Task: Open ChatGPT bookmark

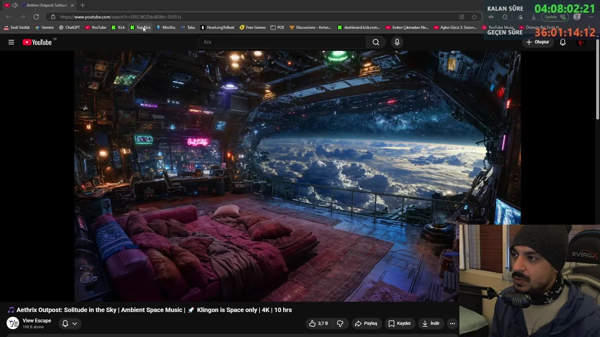Action: click(69, 28)
